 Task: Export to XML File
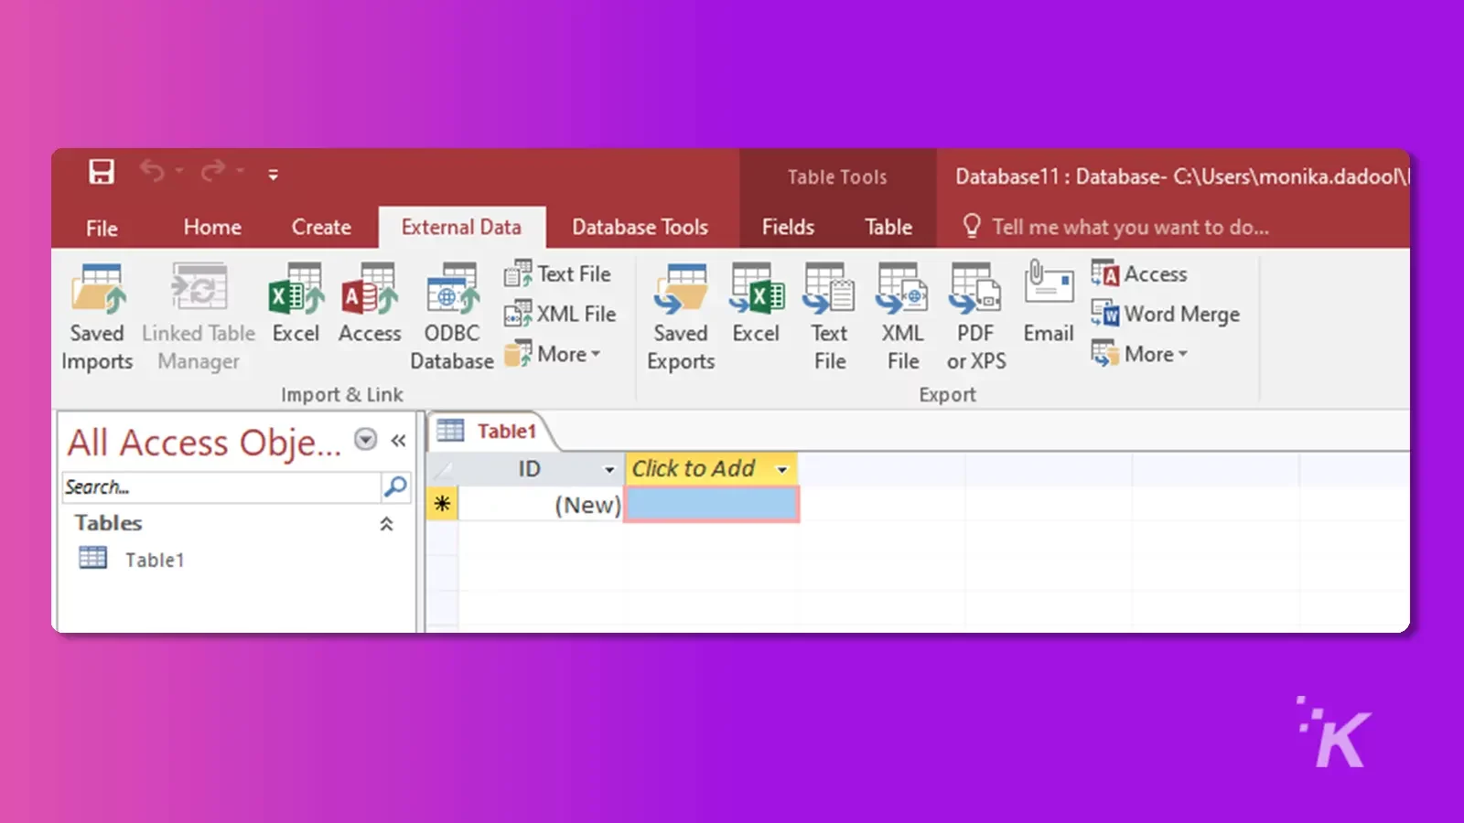[x=902, y=316]
